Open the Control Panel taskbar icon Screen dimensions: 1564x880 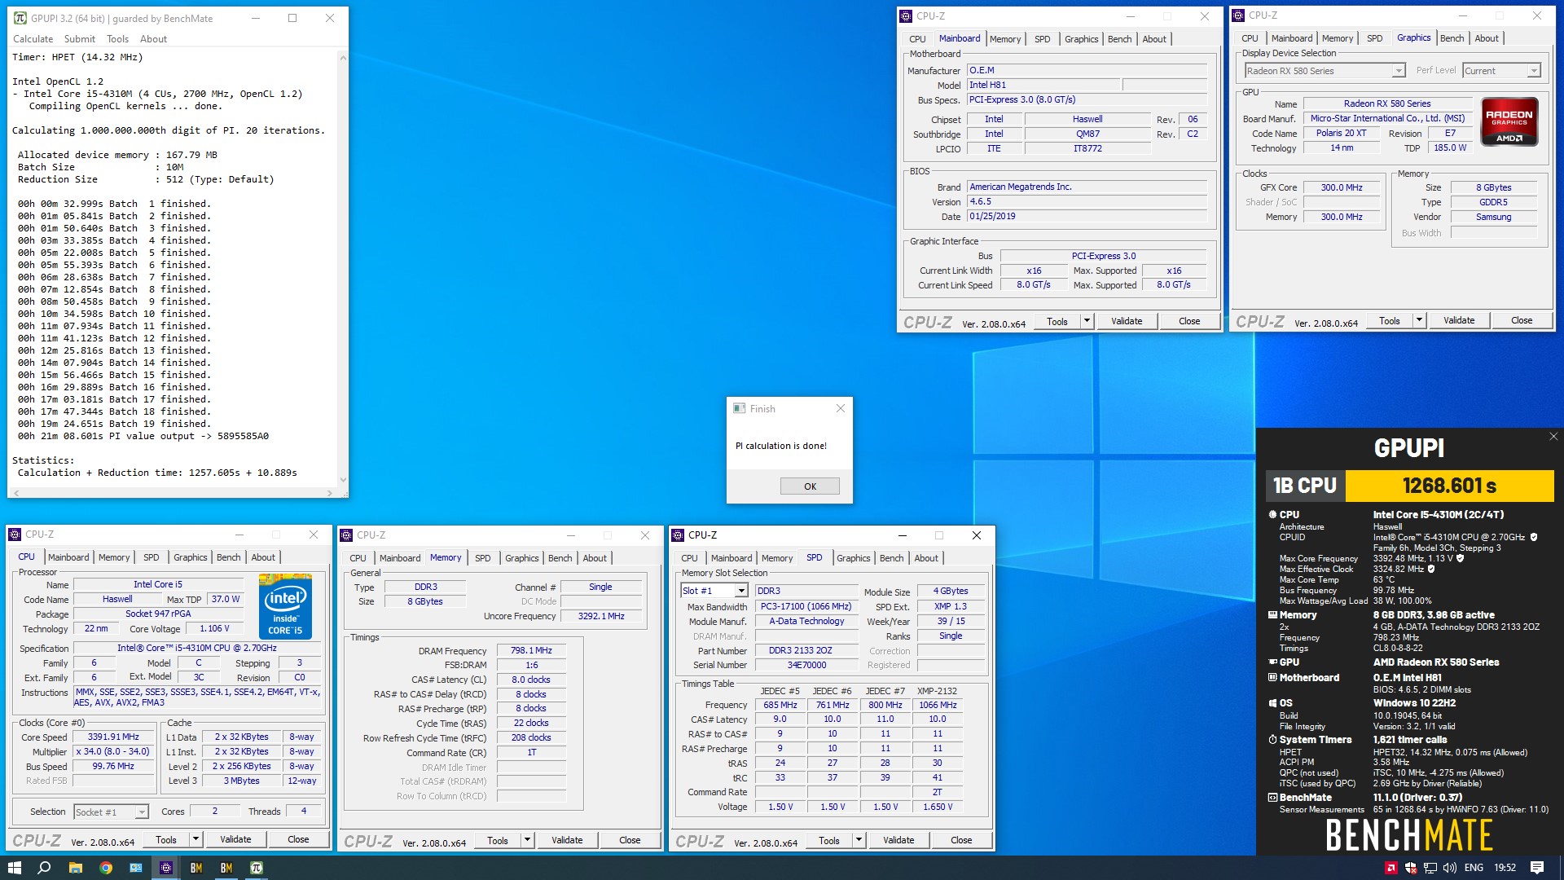click(135, 868)
